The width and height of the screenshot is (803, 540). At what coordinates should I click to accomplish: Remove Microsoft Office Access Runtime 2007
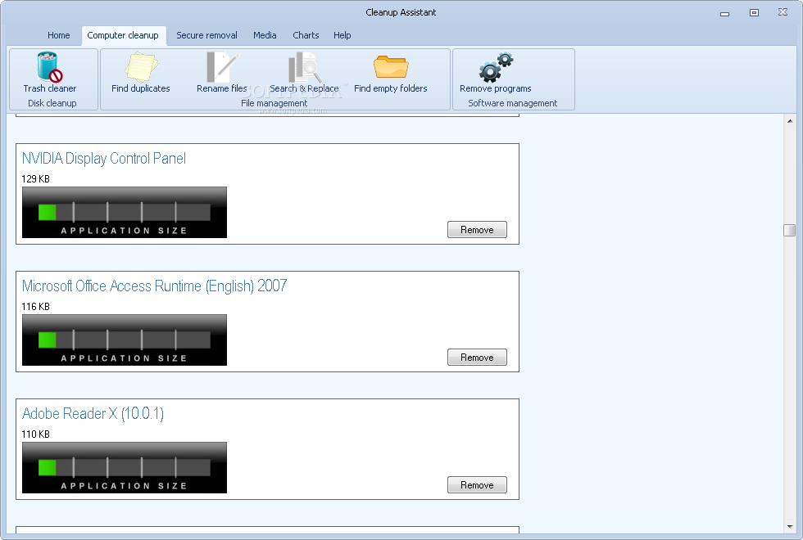click(477, 358)
